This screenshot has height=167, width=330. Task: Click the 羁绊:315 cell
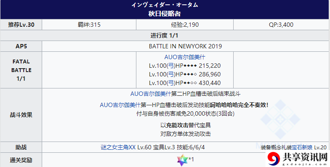tap(89, 25)
